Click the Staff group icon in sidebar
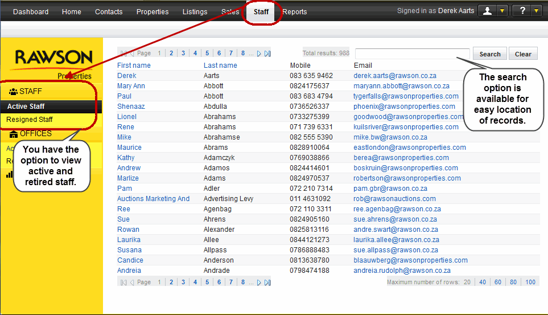 point(13,92)
